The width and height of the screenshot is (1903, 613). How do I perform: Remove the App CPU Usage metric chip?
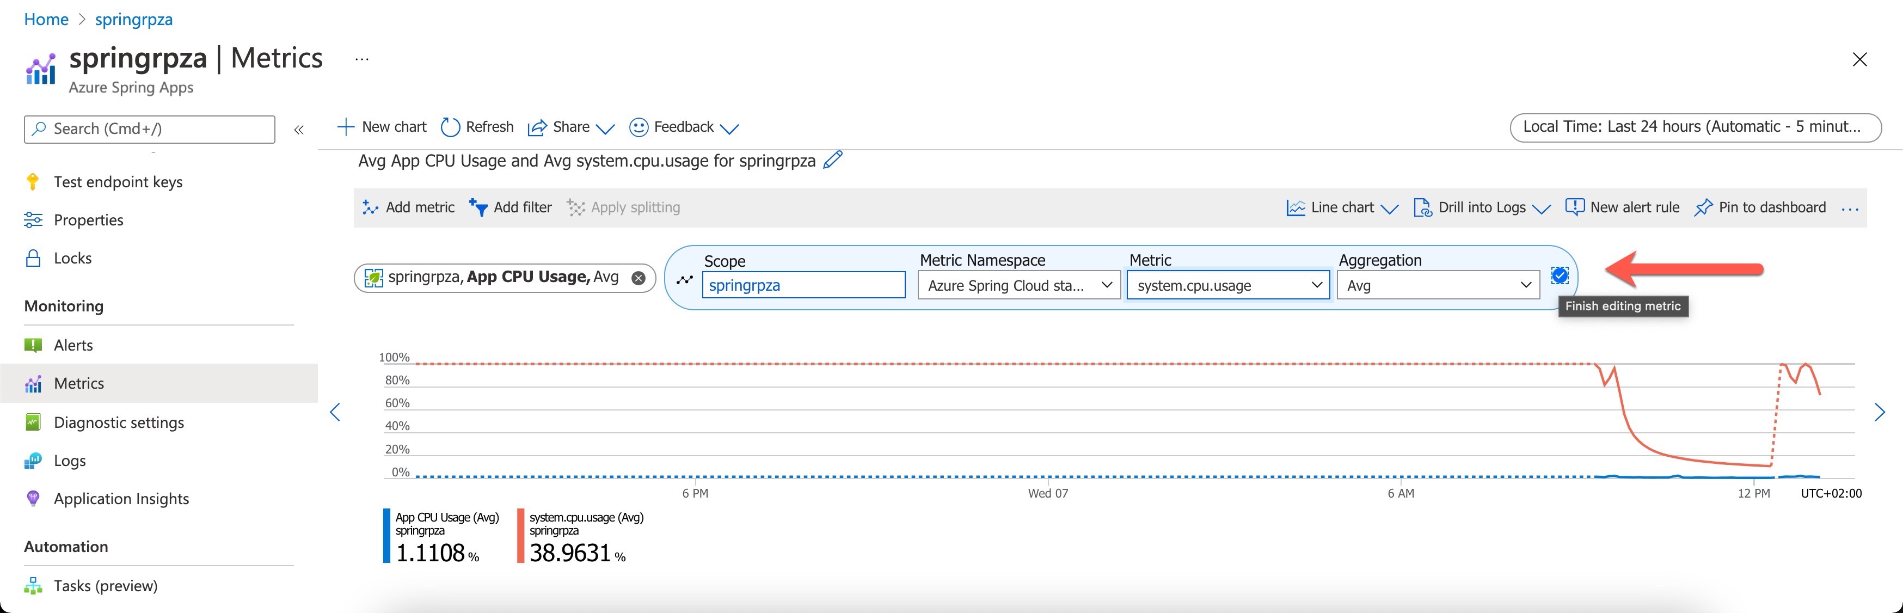639,278
